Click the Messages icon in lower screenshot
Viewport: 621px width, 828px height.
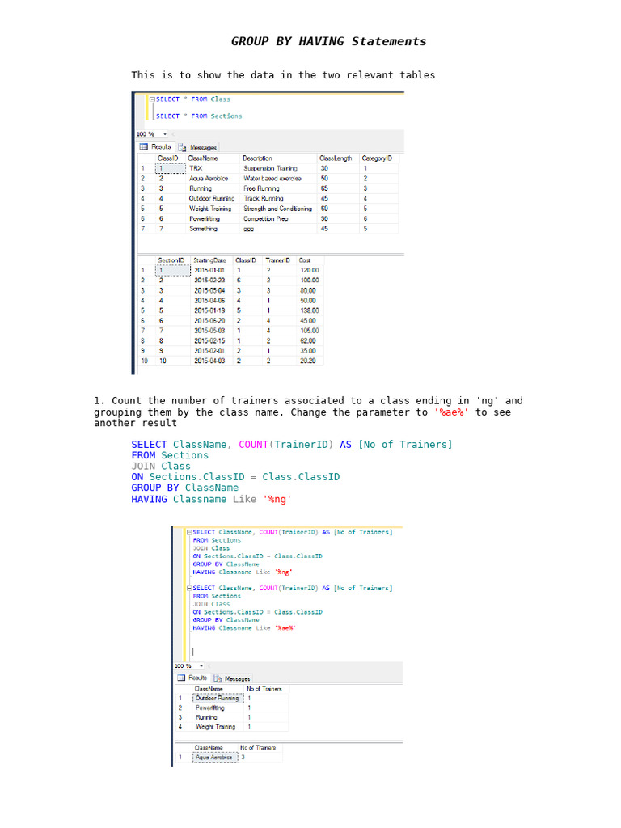pos(218,678)
